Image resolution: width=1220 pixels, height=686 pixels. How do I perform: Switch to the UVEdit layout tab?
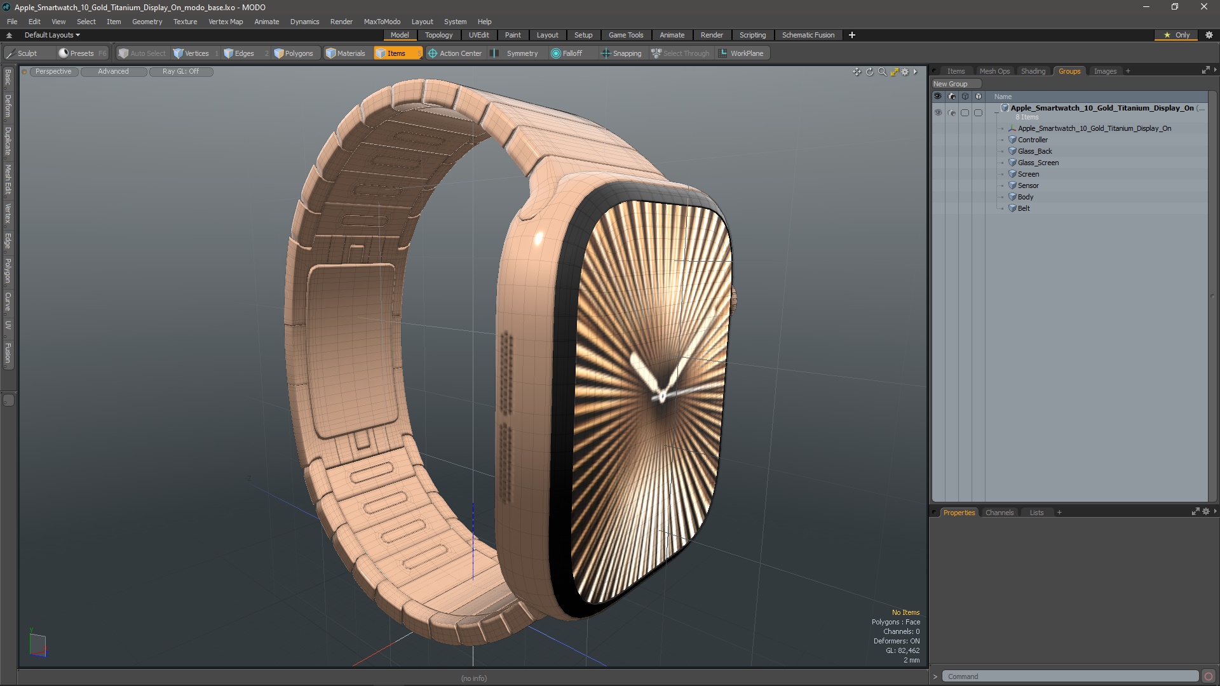(x=478, y=35)
